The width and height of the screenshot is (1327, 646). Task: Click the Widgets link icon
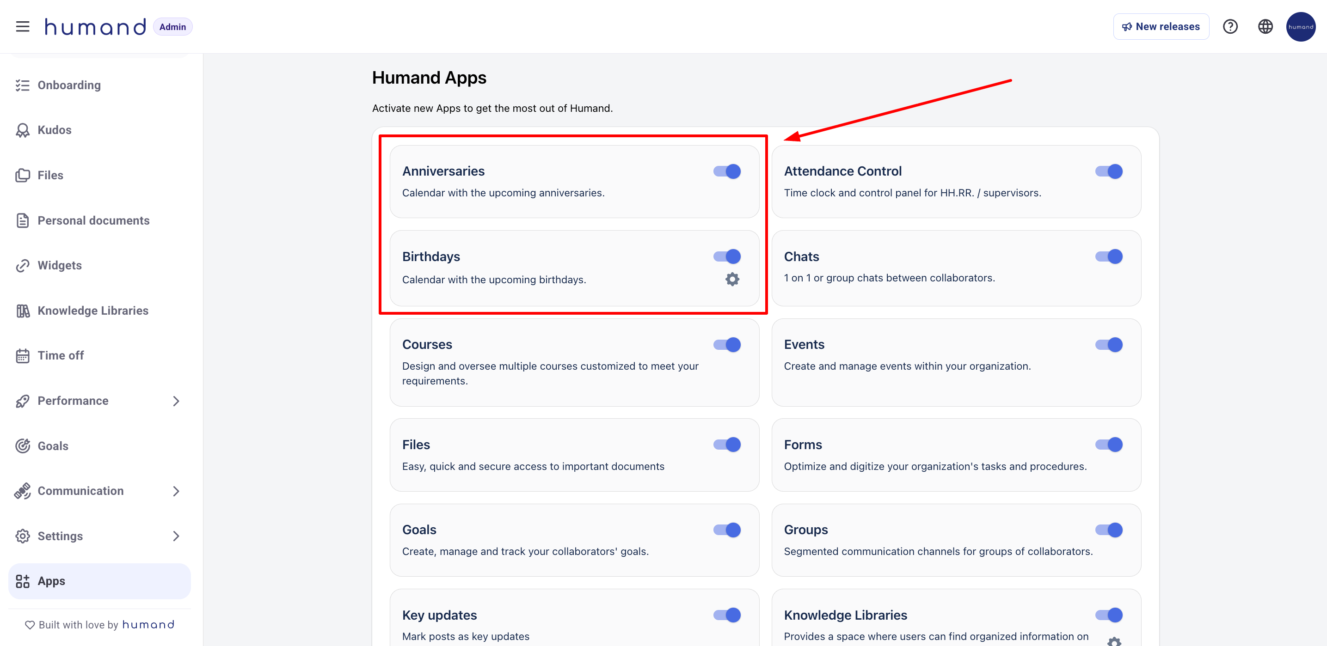pos(23,266)
